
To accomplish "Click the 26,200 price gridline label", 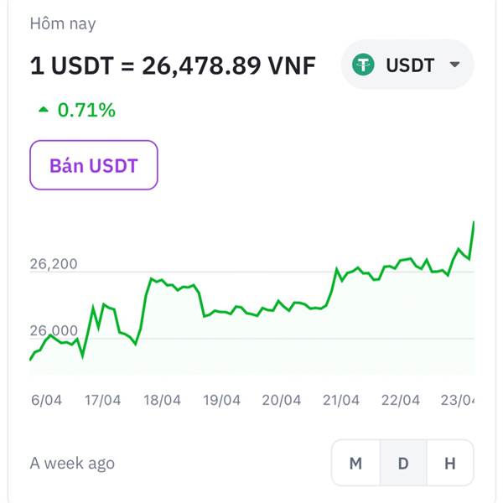I will point(54,264).
